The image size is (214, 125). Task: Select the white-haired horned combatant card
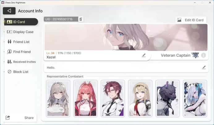coord(195,98)
